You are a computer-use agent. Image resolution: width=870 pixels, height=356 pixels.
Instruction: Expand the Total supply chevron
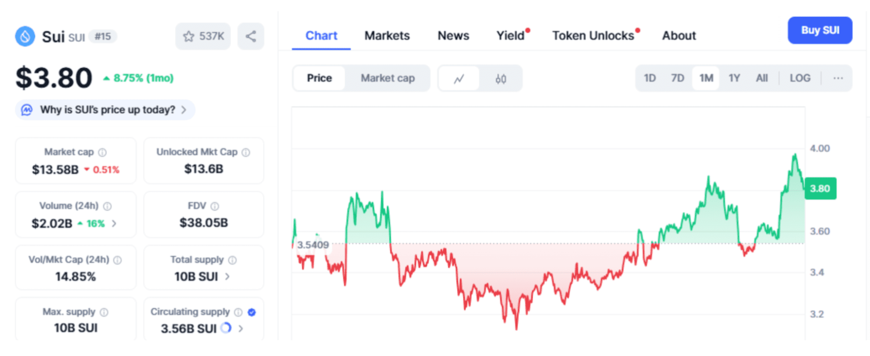point(227,276)
